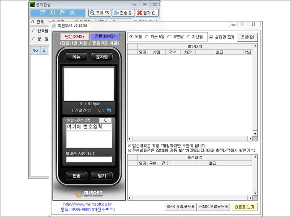The width and height of the screenshot is (291, 217).
Task: Click the 상태 column header
Action: tap(156, 52)
